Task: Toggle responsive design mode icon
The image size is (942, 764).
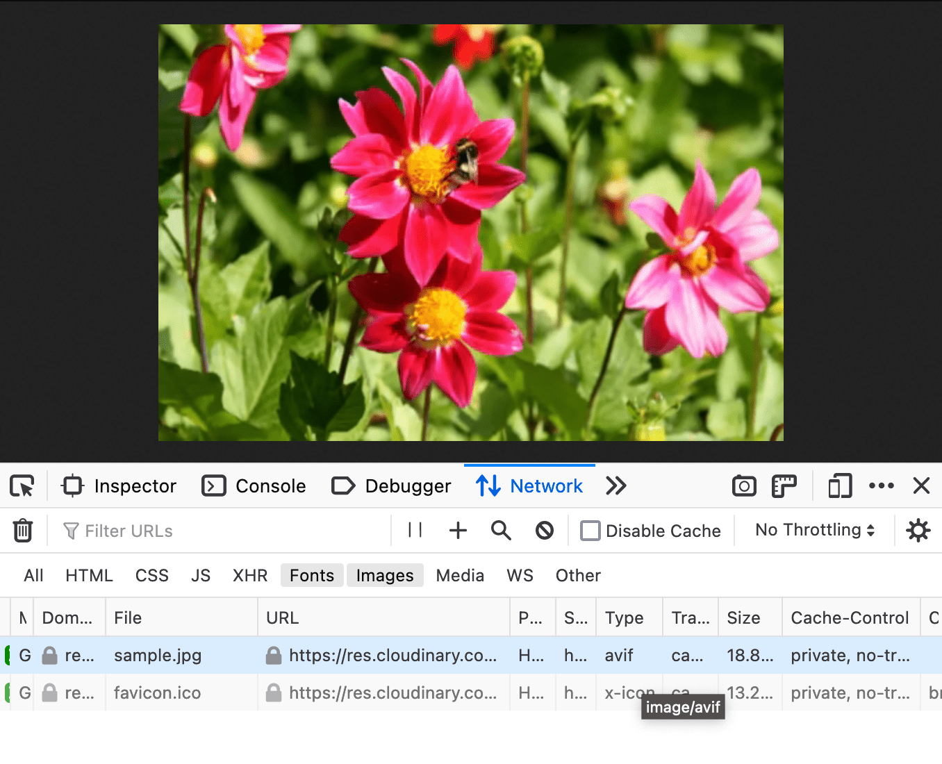Action: [x=839, y=485]
